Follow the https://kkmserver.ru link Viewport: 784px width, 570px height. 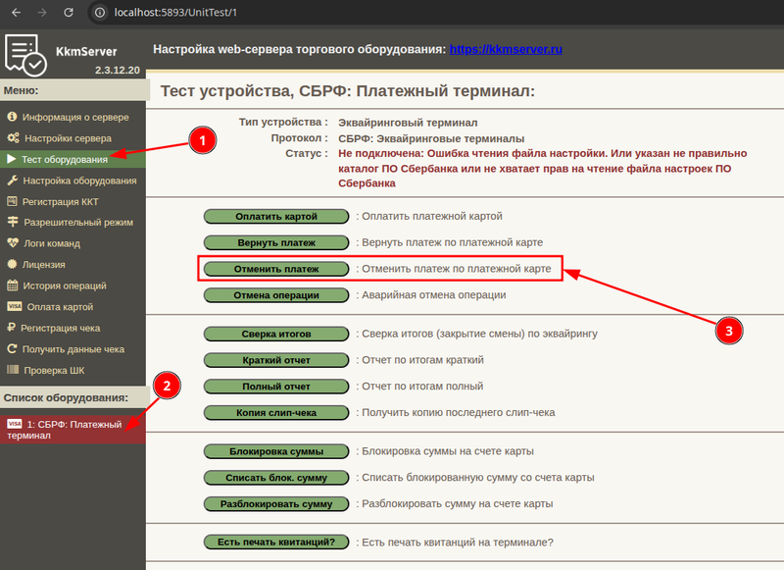pyautogui.click(x=506, y=48)
